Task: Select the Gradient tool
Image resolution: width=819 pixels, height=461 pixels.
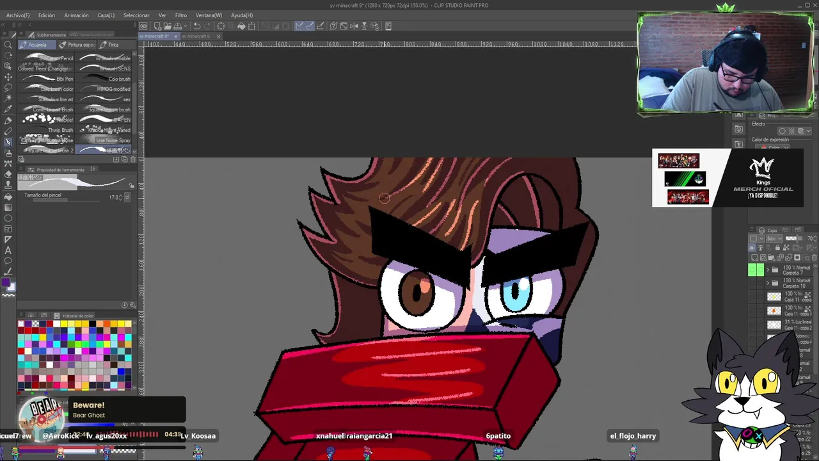Action: pyautogui.click(x=8, y=207)
